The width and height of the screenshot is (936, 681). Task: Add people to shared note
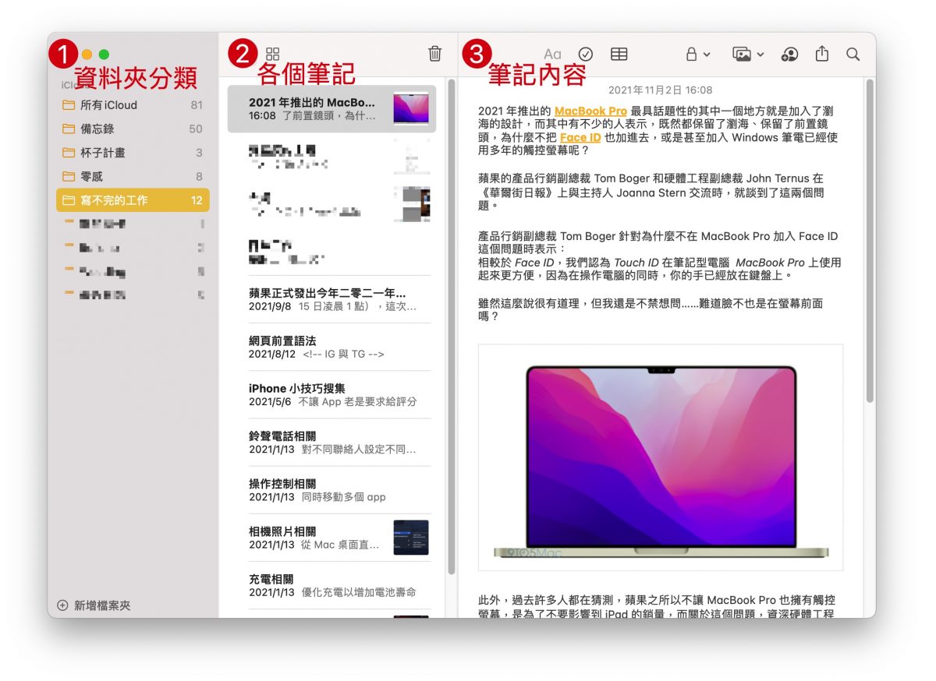[x=789, y=54]
